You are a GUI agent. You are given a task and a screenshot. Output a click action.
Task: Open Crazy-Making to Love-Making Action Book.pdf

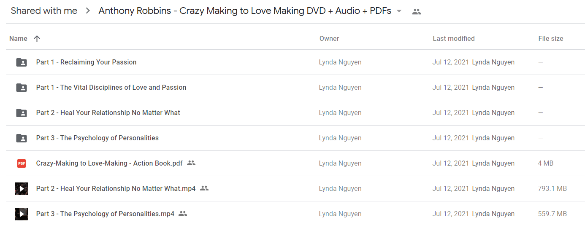coord(109,163)
